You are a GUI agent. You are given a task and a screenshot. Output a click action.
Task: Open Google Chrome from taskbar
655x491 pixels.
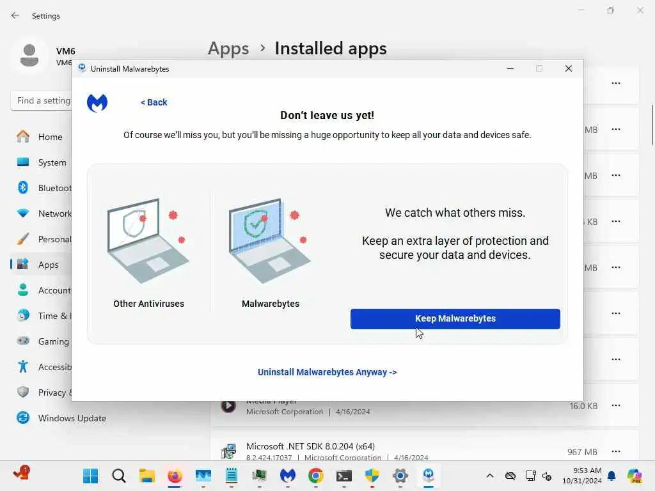[x=316, y=476]
